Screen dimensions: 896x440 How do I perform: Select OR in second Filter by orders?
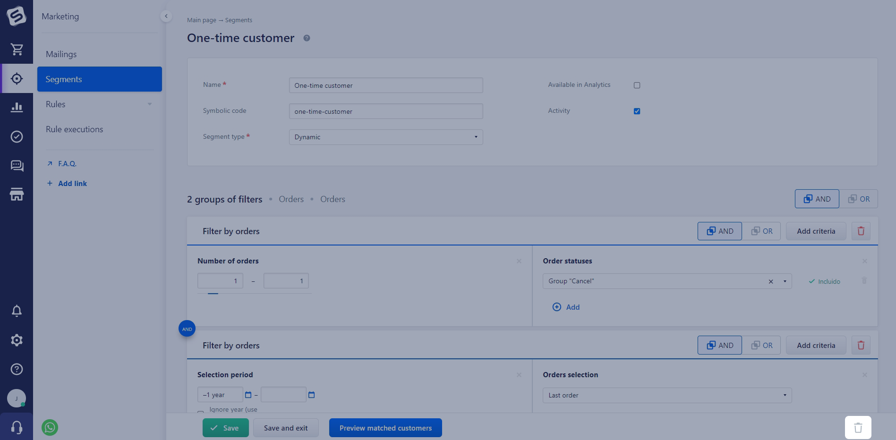(761, 346)
